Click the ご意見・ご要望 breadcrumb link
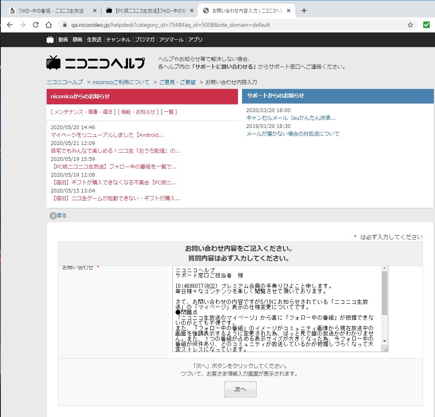435x417 pixels. (177, 82)
